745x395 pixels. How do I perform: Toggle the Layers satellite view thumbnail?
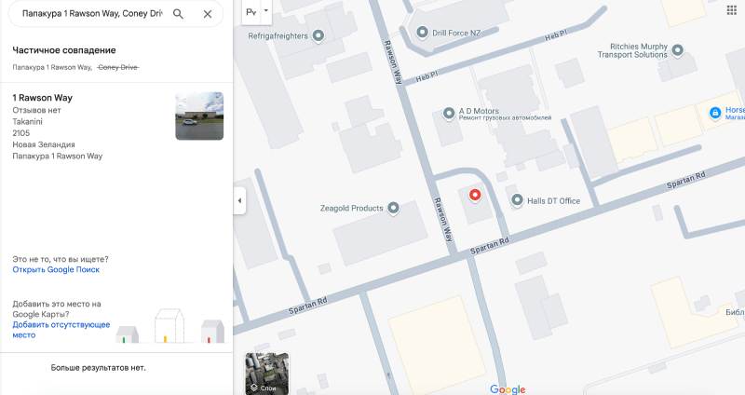[x=267, y=373]
